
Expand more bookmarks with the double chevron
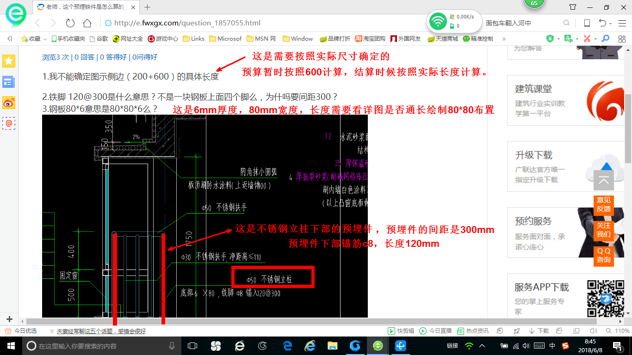pos(504,39)
